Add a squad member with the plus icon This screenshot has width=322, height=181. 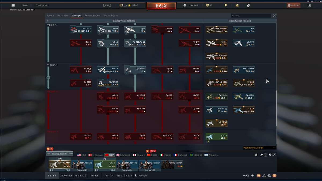(252, 175)
